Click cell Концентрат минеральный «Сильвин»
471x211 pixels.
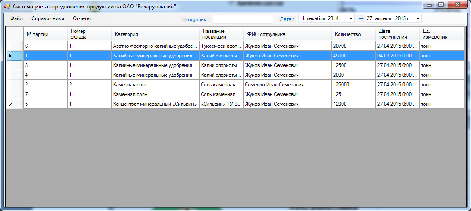point(155,104)
